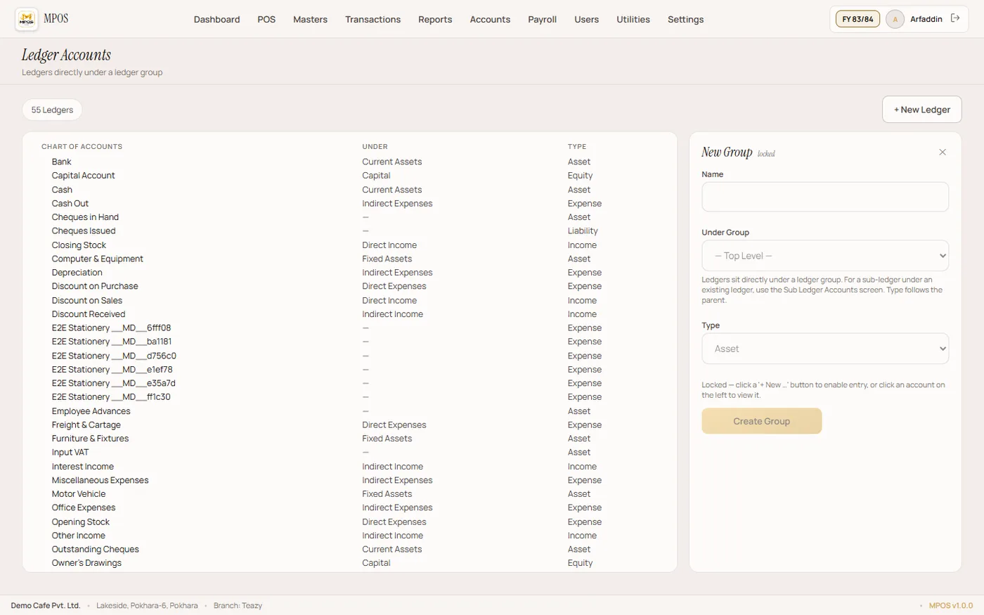Screen dimensions: 984x615
Task: Focus the Name input field
Action: pos(825,197)
